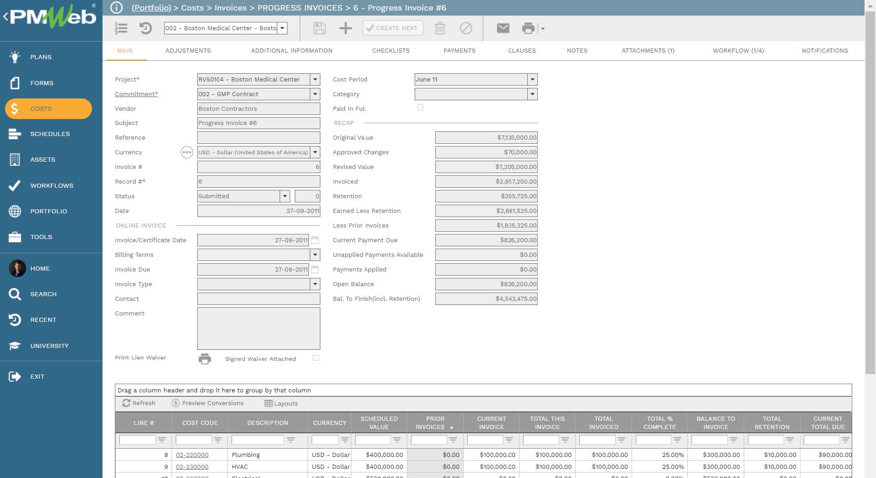Toggle the Signed Waiver Attached checkbox
This screenshot has width=876, height=478.
coord(316,358)
